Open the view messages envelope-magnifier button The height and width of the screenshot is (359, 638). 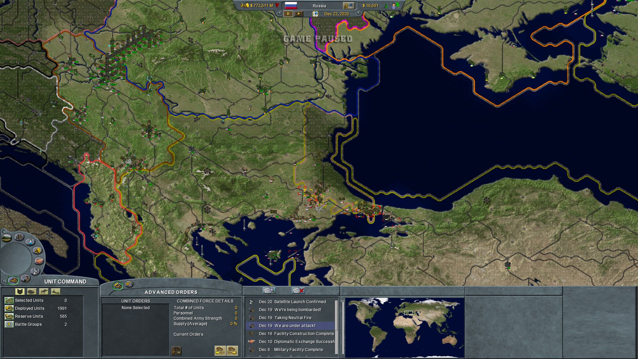coord(269,291)
